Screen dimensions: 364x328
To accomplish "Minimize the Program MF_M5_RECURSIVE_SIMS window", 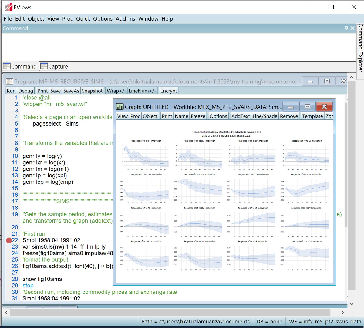I will tap(310, 81).
